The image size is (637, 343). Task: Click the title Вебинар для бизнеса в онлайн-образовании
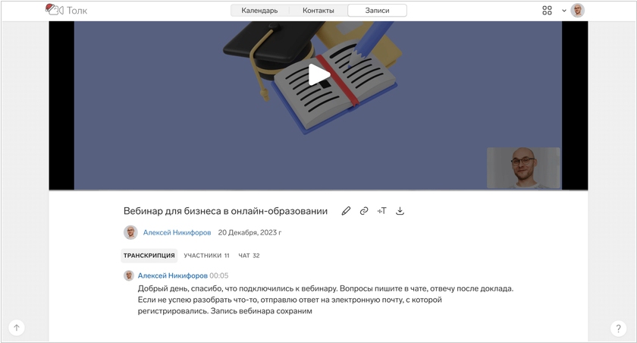pyautogui.click(x=225, y=211)
